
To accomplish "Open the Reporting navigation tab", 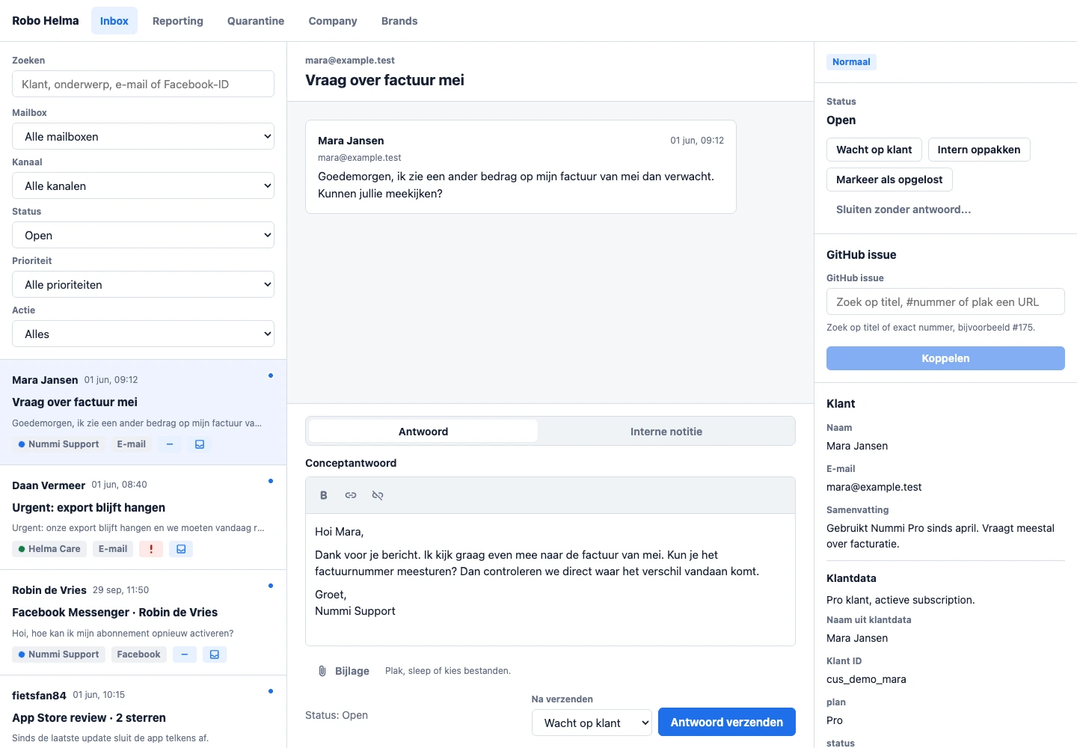I will pos(178,21).
